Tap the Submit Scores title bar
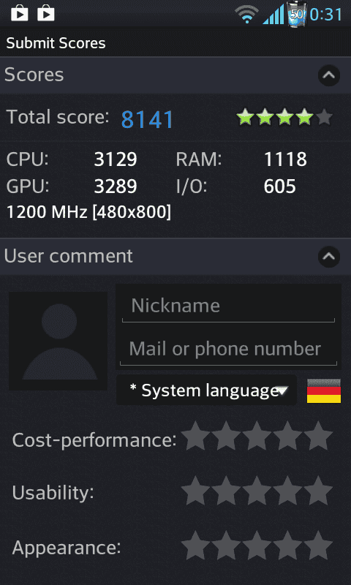Screen dimensions: 351x585 [x=175, y=43]
